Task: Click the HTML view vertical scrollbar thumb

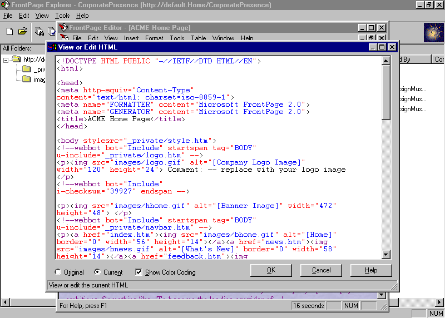Action: 385,92
